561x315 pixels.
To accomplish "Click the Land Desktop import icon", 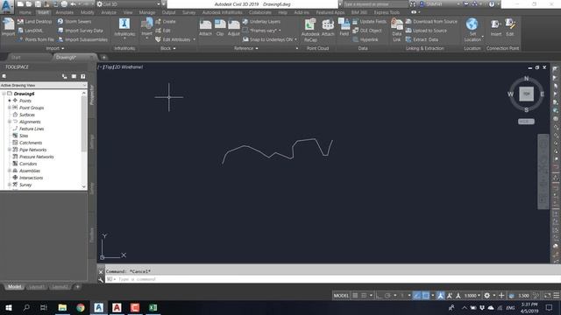I will 20,21.
